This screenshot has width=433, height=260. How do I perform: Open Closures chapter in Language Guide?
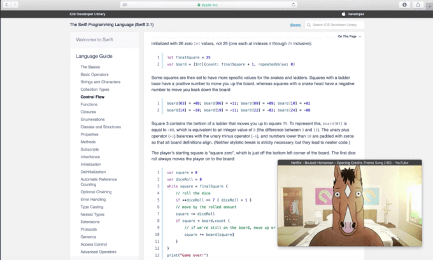click(x=89, y=112)
